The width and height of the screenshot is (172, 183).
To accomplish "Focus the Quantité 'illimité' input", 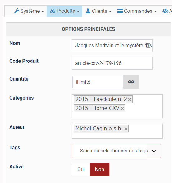I will 98,82.
